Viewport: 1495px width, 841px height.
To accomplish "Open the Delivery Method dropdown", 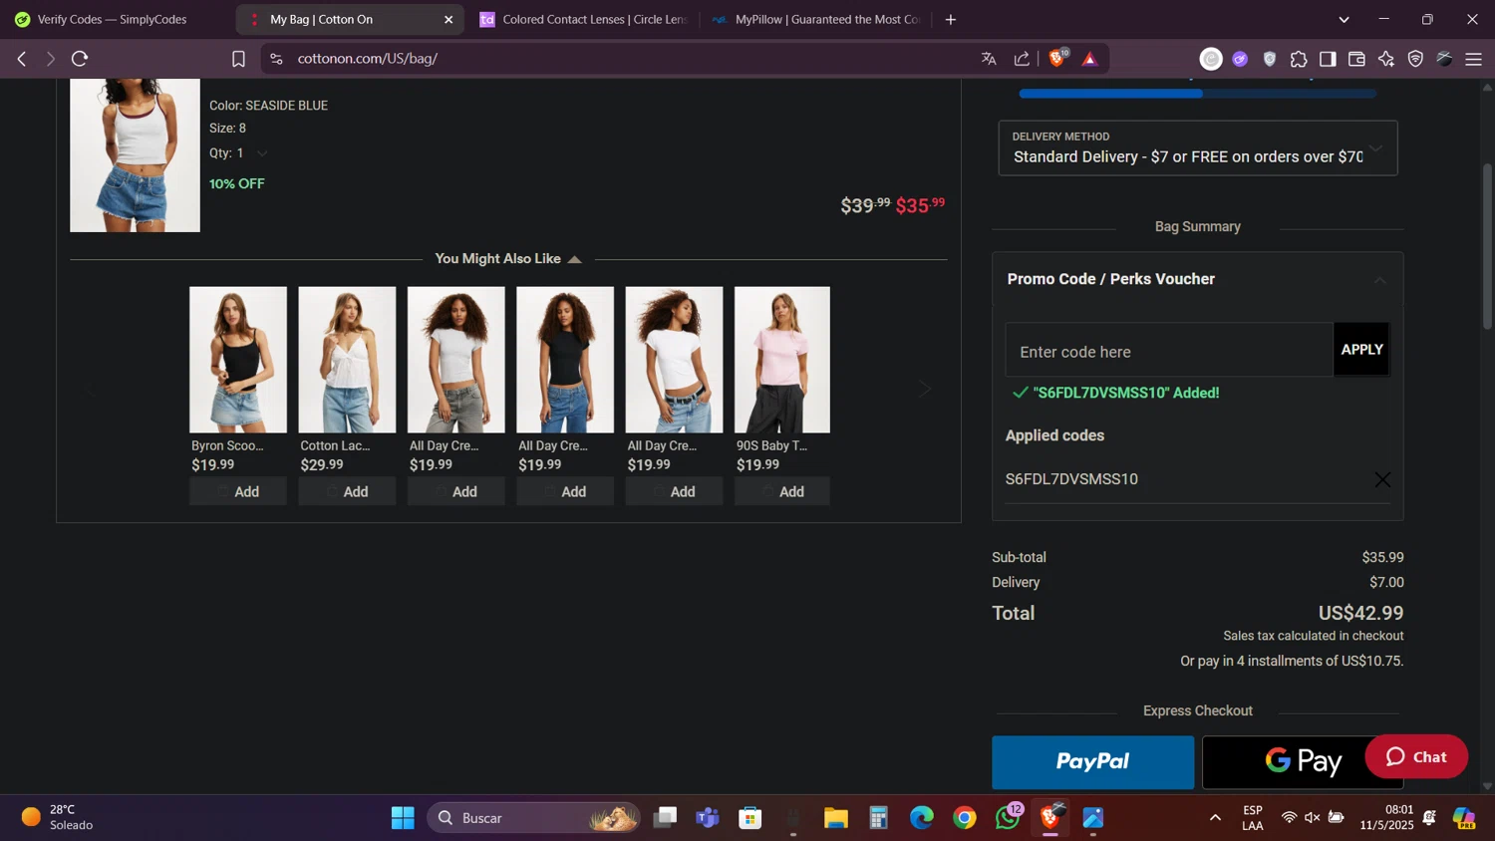I will click(x=1198, y=148).
